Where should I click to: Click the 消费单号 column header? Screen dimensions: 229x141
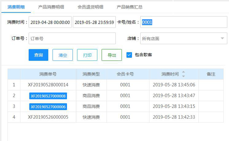tap(48, 74)
